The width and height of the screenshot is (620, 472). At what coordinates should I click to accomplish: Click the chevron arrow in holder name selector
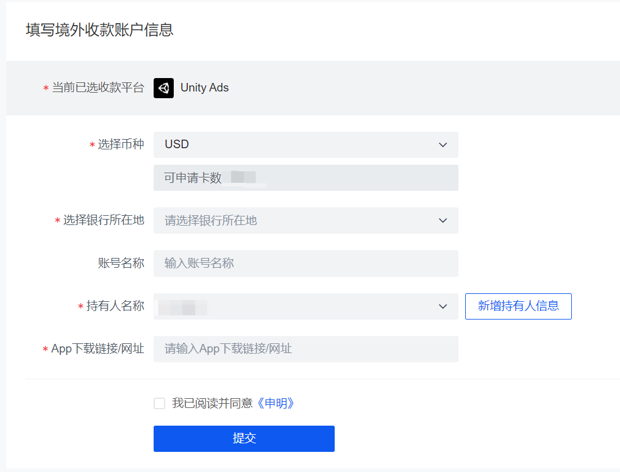click(x=443, y=306)
